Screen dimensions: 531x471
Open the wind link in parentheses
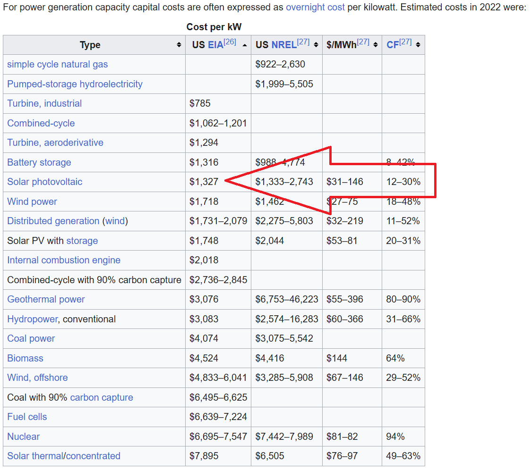[x=115, y=221]
